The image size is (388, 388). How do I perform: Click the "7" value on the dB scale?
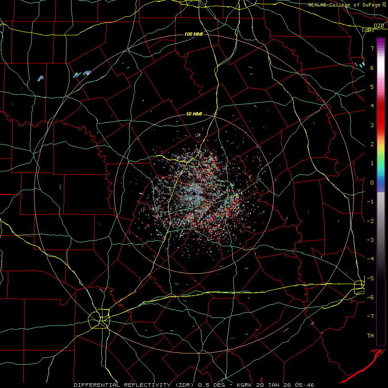[x=372, y=48]
